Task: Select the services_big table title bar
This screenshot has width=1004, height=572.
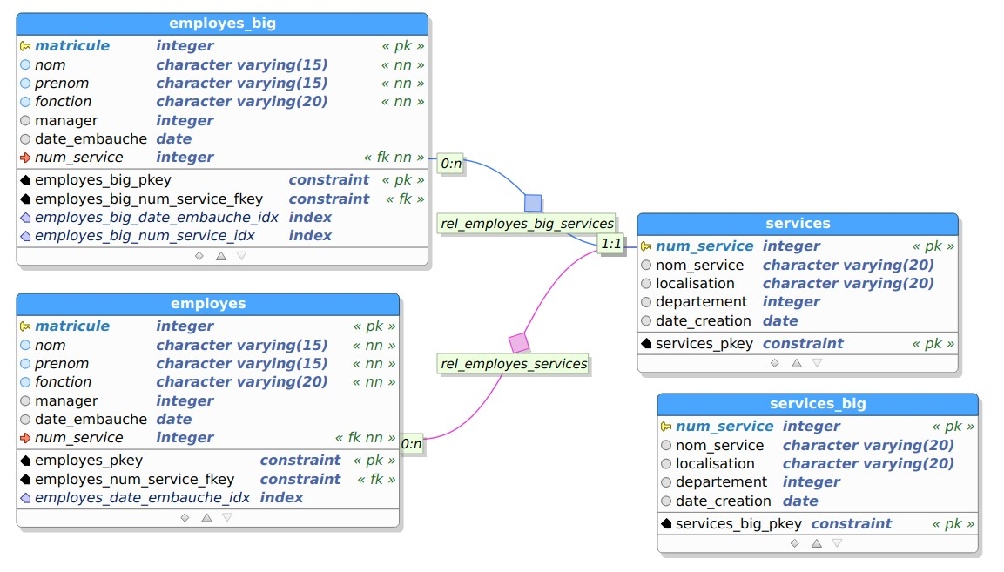Action: 818,404
